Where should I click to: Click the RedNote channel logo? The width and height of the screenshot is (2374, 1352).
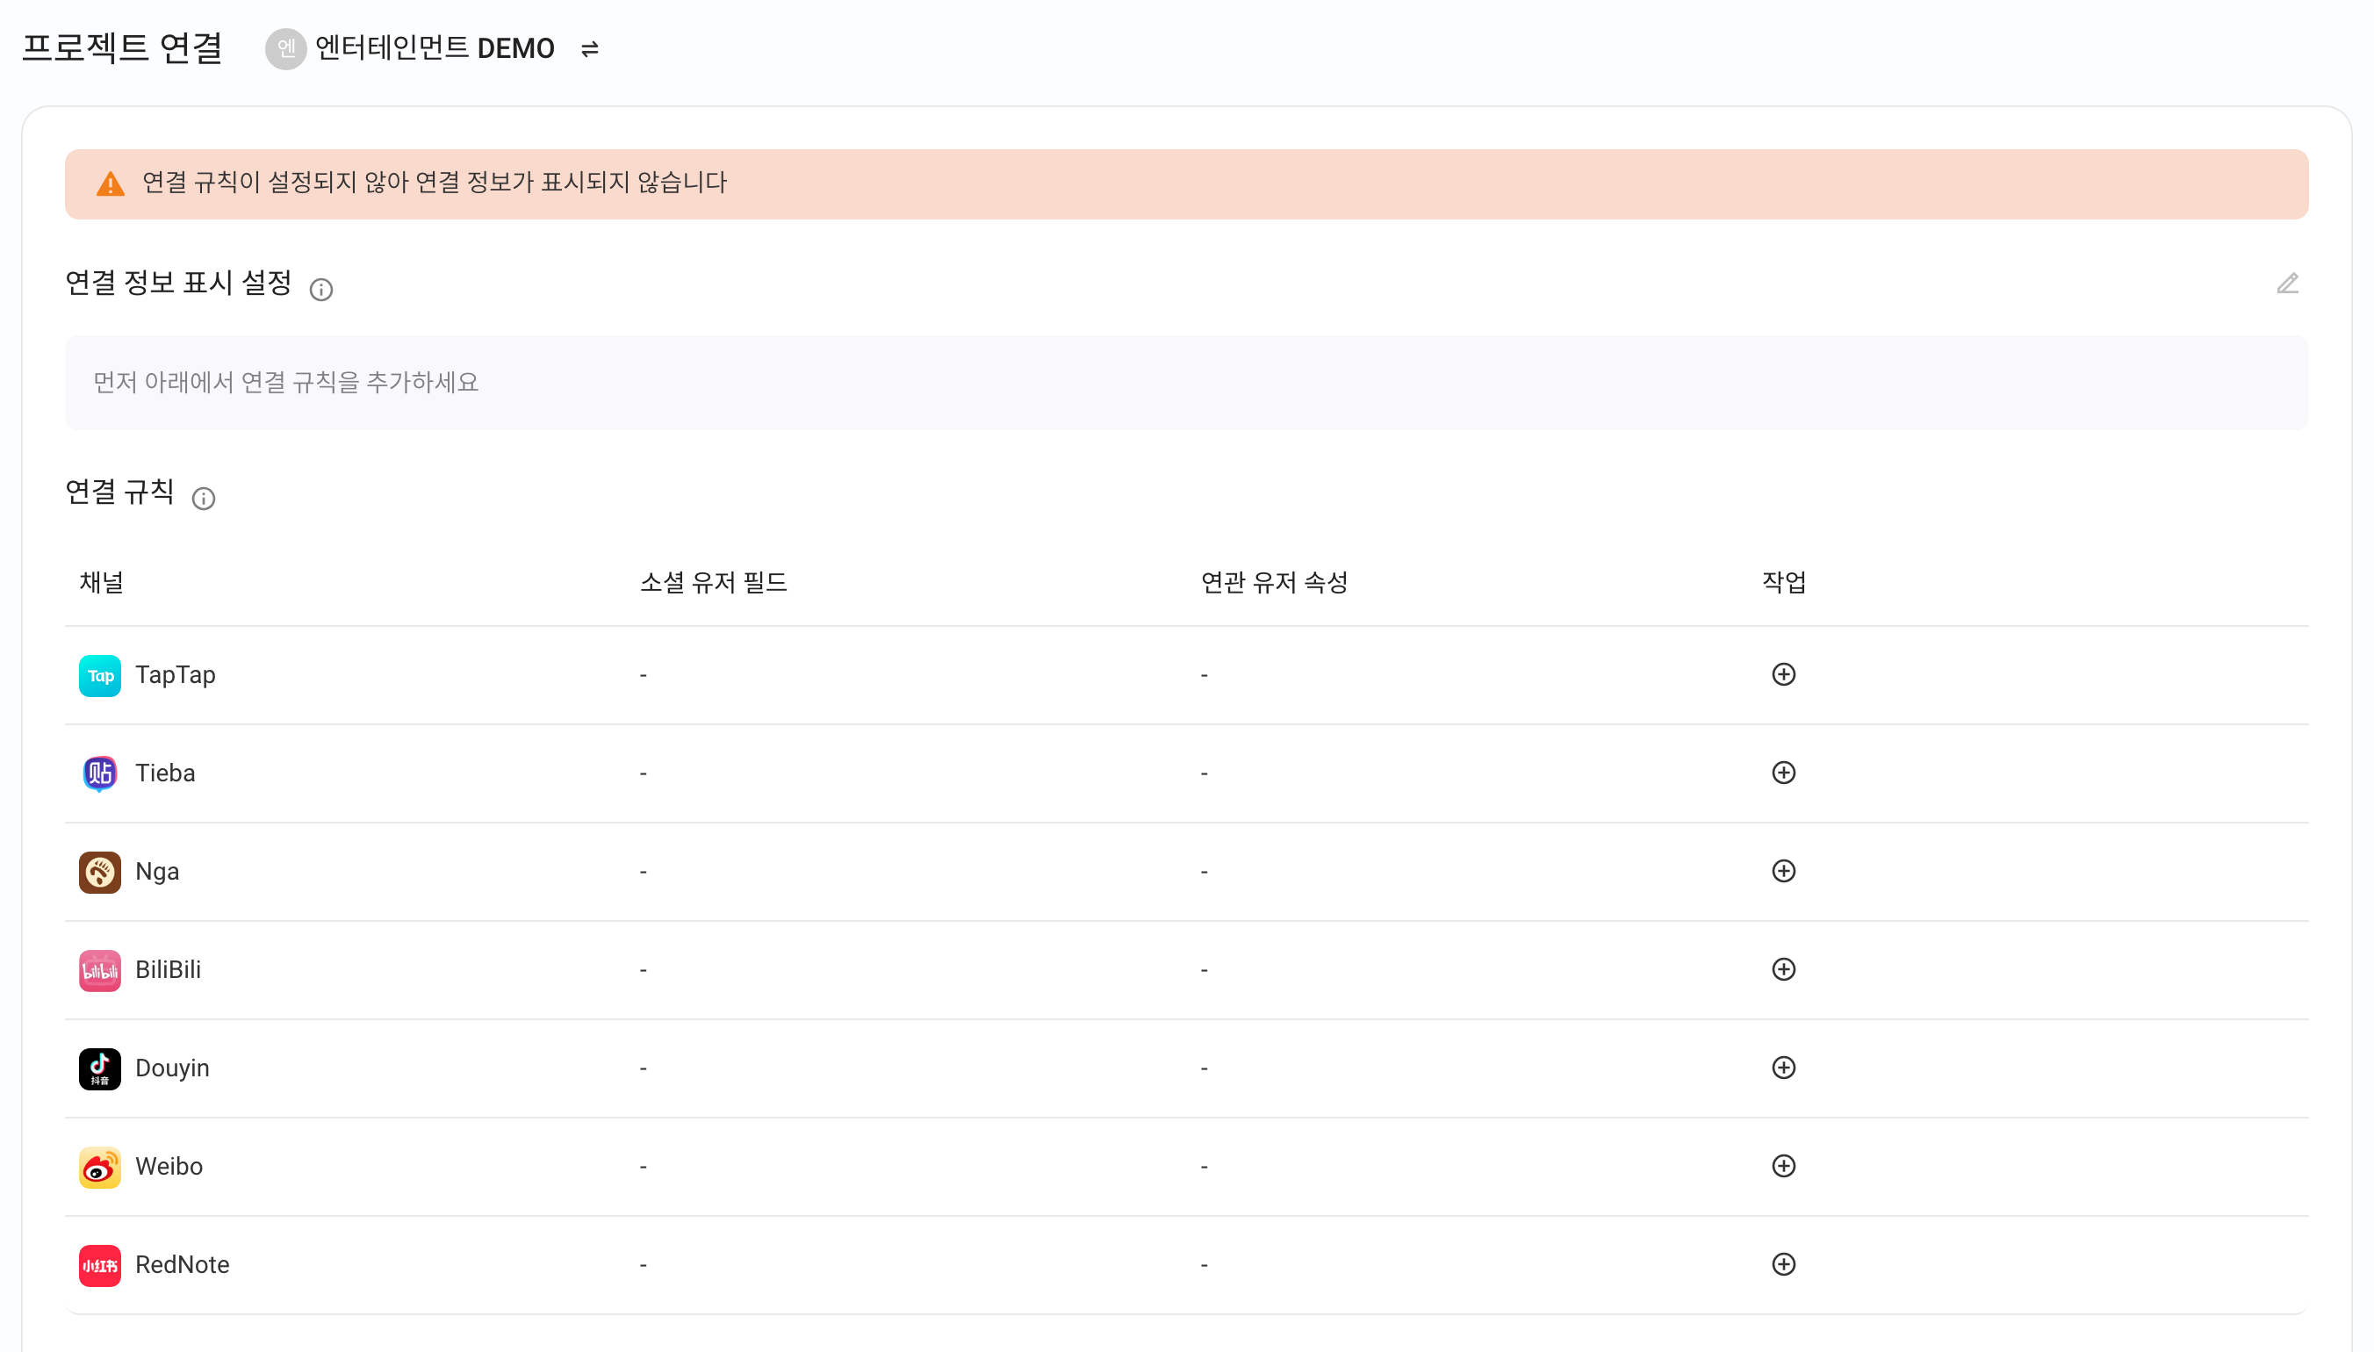point(100,1266)
